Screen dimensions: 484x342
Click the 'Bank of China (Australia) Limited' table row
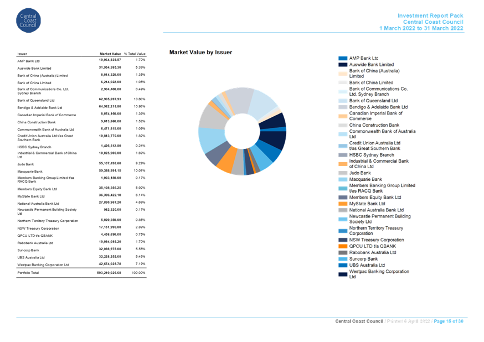coord(81,75)
